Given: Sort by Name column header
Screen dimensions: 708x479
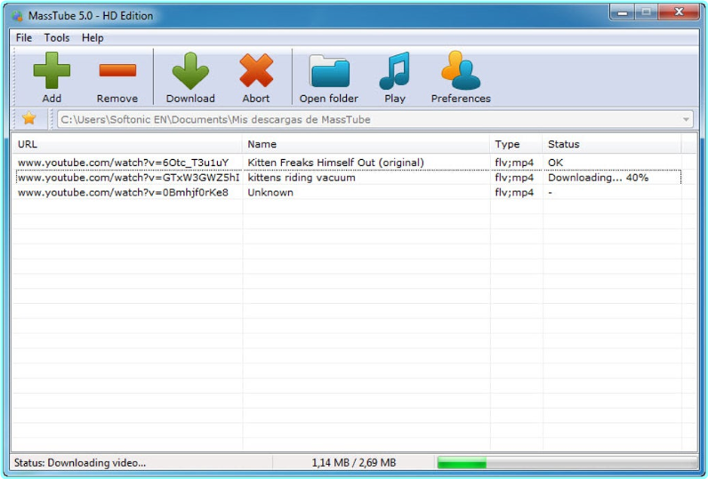Looking at the screenshot, I should pyautogui.click(x=366, y=144).
